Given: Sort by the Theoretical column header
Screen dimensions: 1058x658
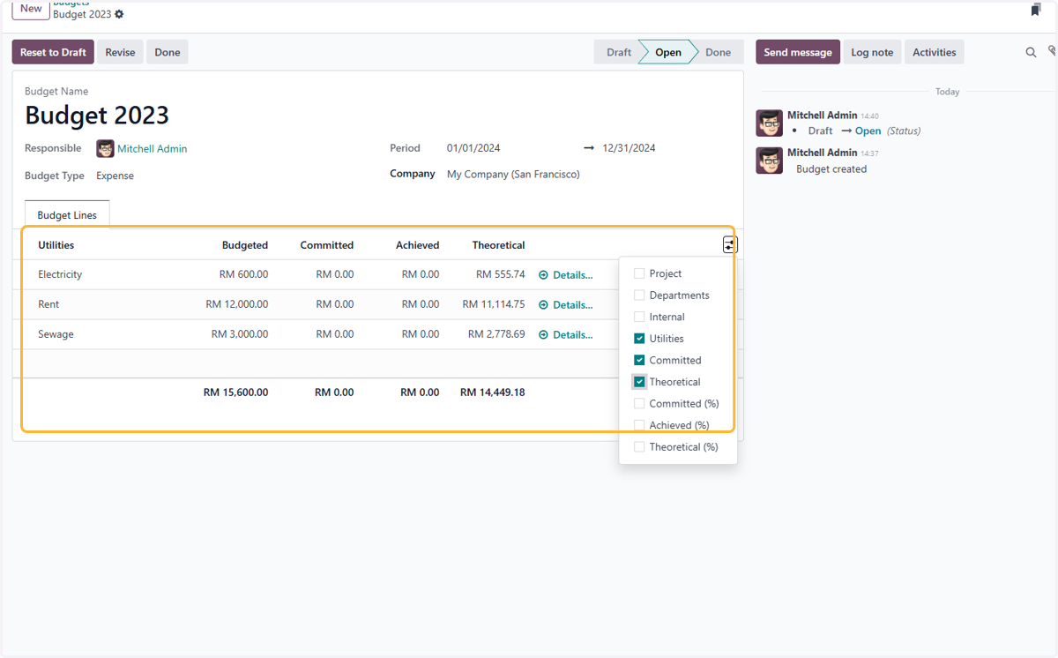Looking at the screenshot, I should click(498, 245).
